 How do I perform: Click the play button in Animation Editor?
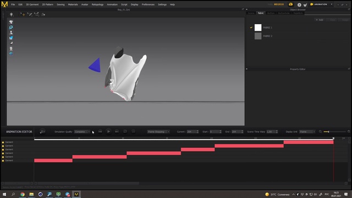(x=108, y=131)
